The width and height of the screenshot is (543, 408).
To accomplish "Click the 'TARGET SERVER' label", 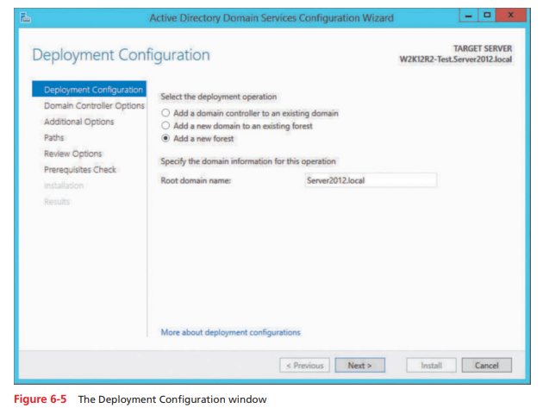I will point(483,48).
